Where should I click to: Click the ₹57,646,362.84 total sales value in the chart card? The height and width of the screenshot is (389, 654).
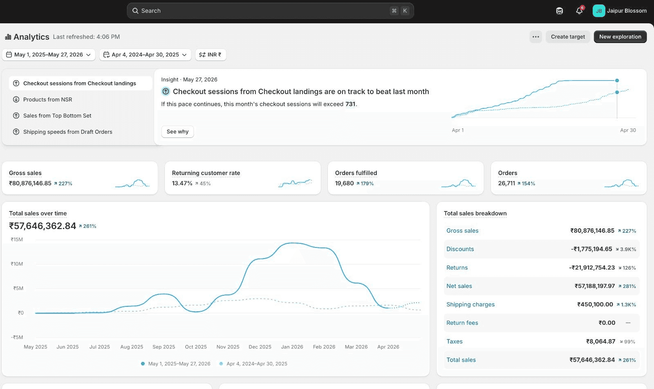[x=43, y=226]
